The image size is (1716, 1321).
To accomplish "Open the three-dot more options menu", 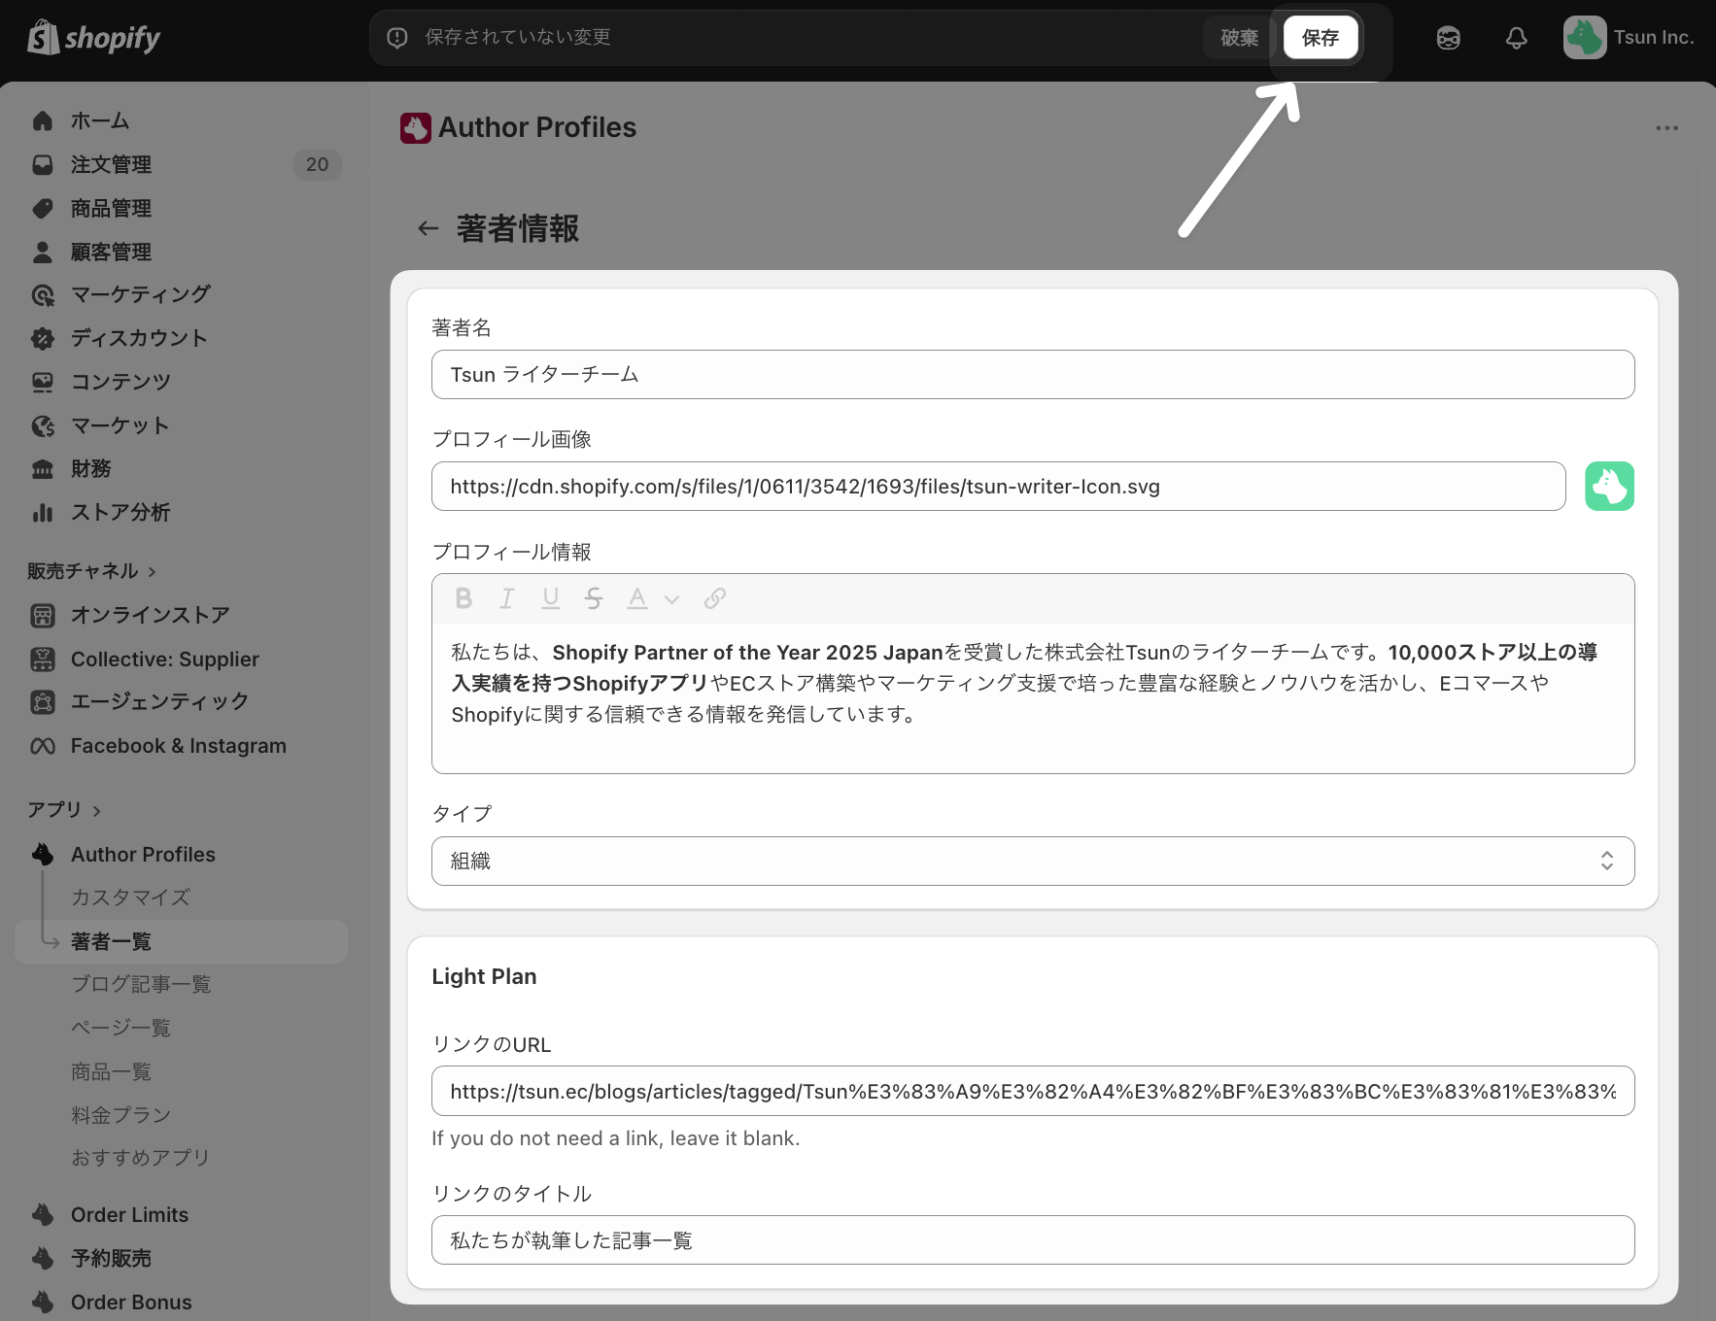I will [x=1666, y=128].
